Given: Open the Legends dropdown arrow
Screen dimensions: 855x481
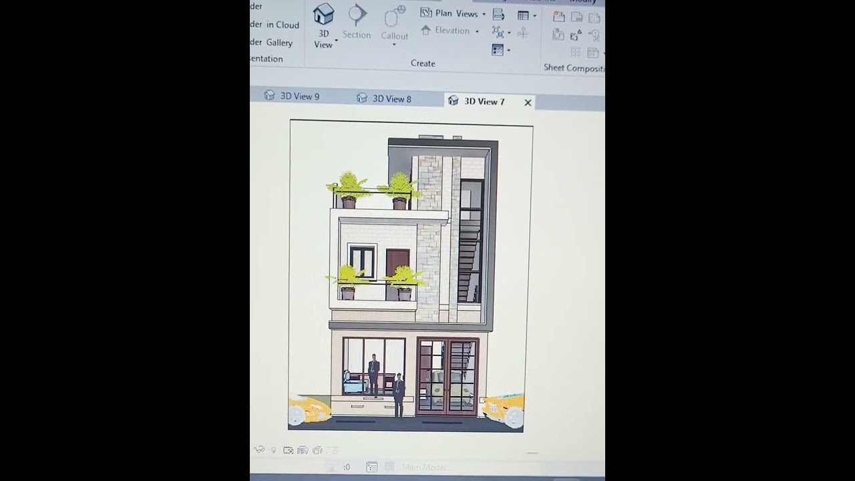Looking at the screenshot, I should coord(508,50).
